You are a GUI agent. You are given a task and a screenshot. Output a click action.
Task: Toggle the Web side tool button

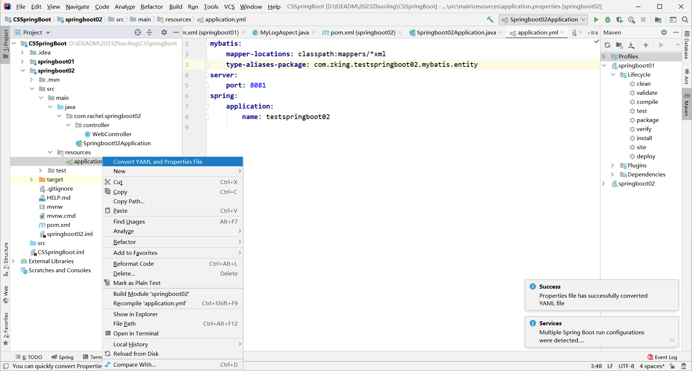click(5, 295)
